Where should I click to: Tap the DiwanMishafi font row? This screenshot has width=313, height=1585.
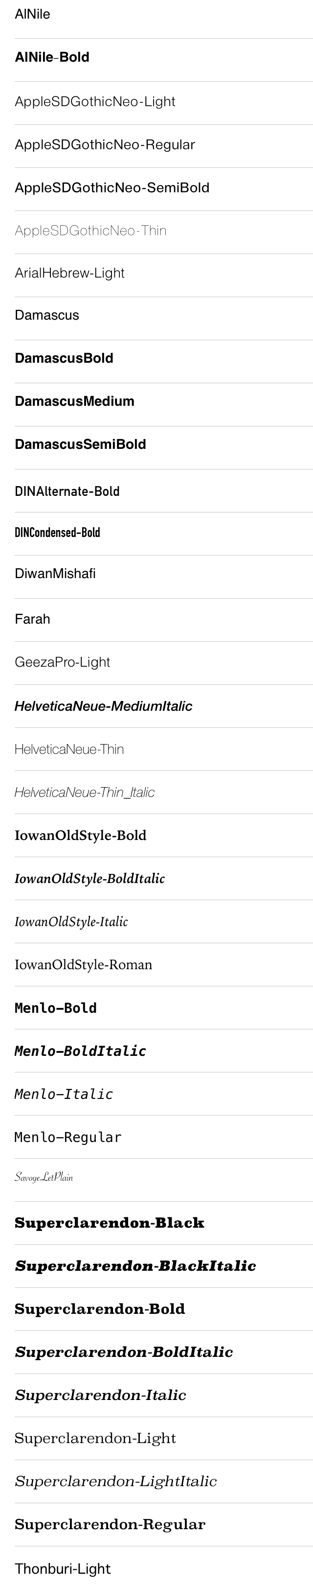[156, 577]
